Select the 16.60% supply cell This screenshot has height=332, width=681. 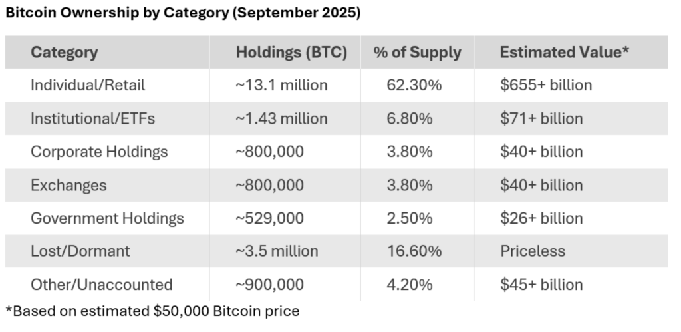(x=414, y=251)
